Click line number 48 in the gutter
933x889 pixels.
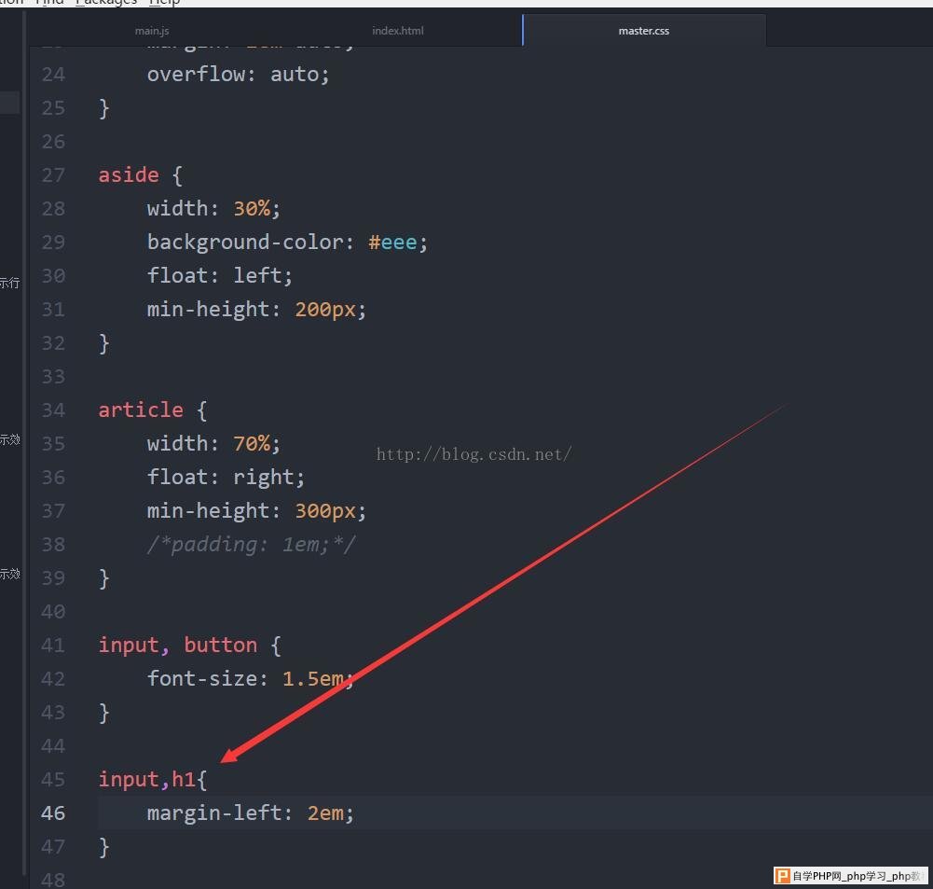coord(53,880)
